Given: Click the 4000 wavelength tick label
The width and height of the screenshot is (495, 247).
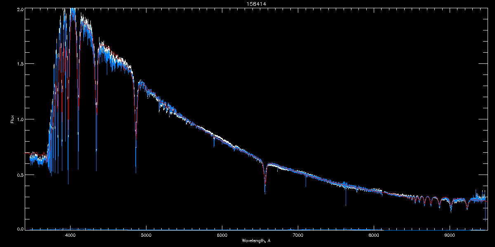Looking at the screenshot, I should pos(71,235).
